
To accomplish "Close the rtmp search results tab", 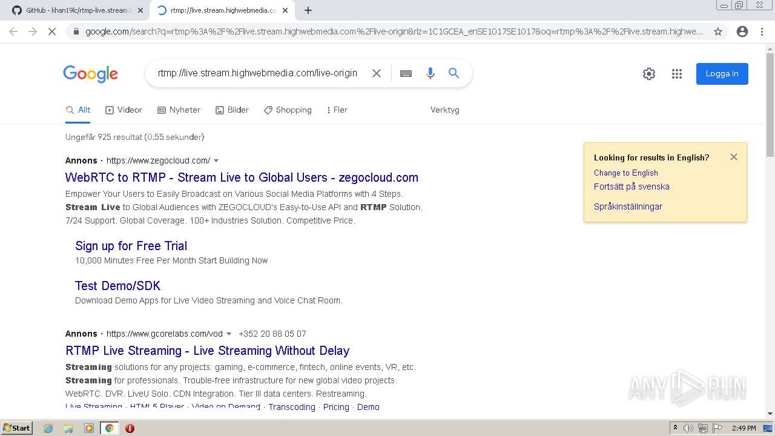I will click(285, 10).
